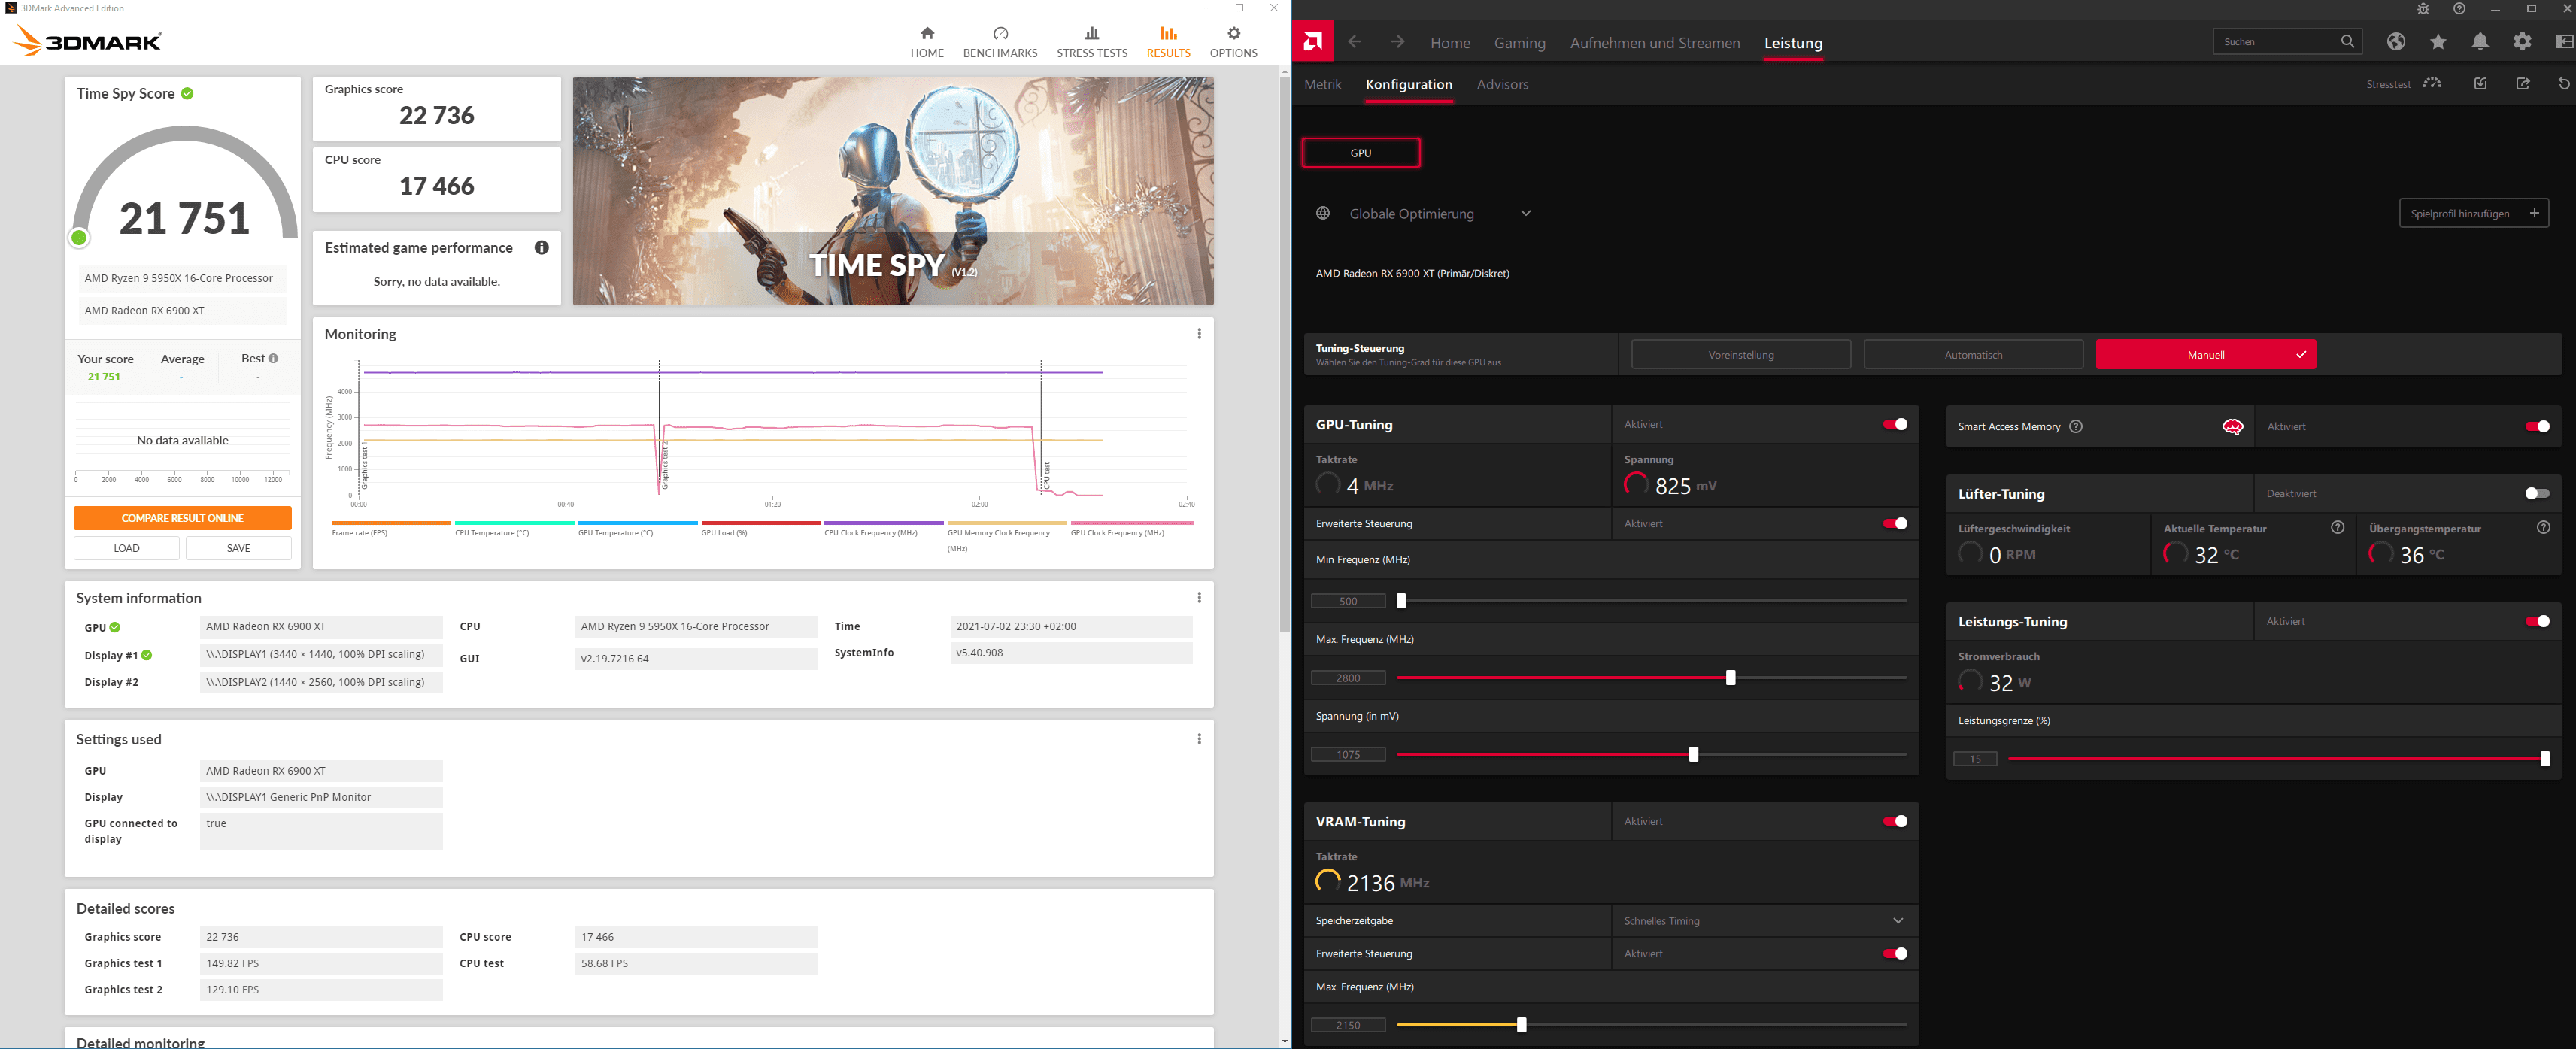This screenshot has width=2576, height=1049.
Task: Click Compare Result Online button
Action: point(182,518)
